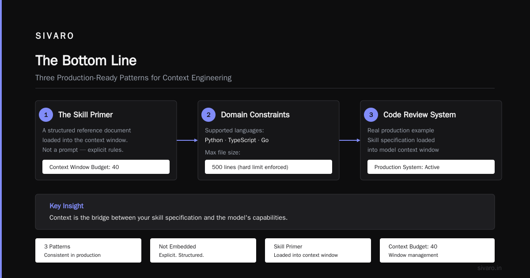Click 'Not a prompt — explicit rules.' line
The height and width of the screenshot is (278, 530).
(x=83, y=150)
